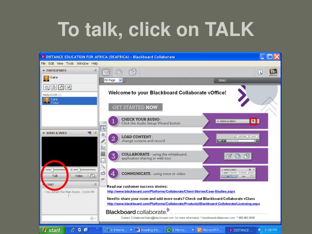The height and width of the screenshot is (234, 312).
Task: Open the Audio & Video options menu
Action: [x=95, y=133]
